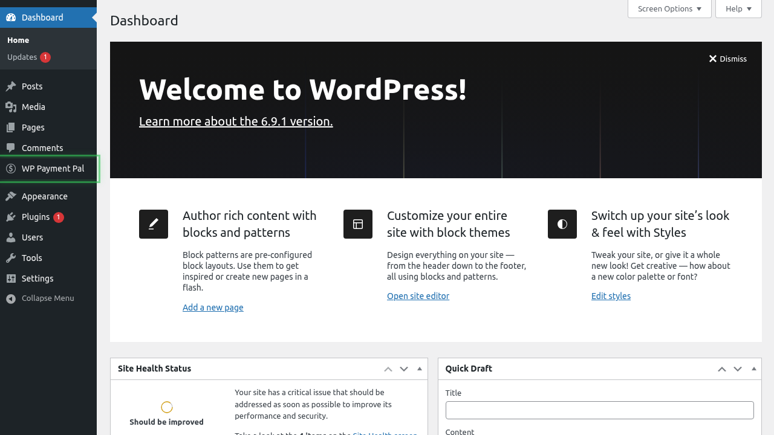Click the Users person icon
774x435 pixels.
coord(11,237)
